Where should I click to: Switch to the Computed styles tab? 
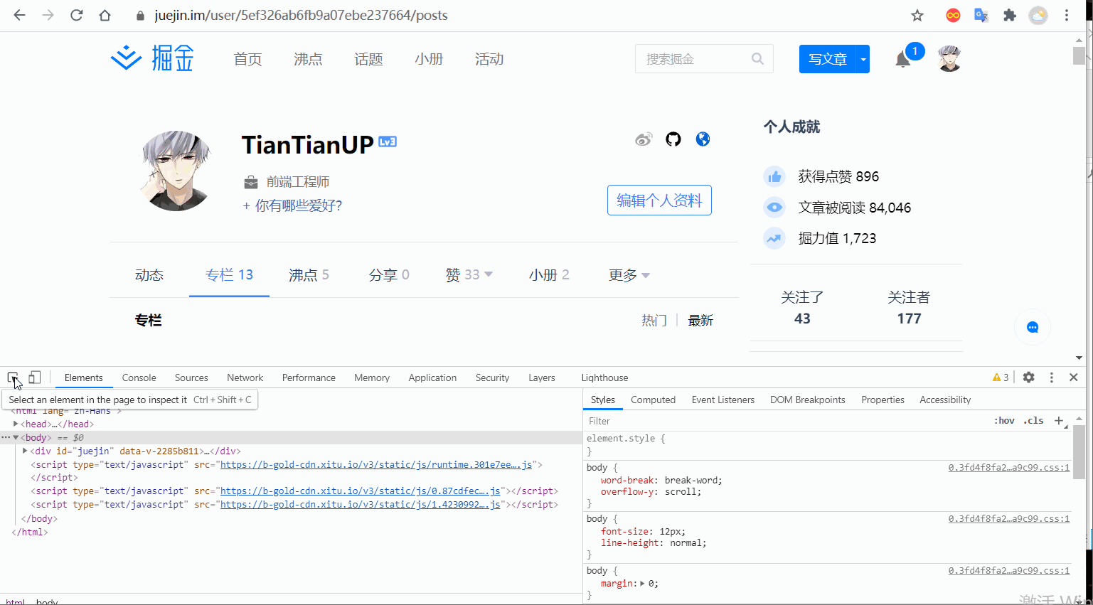(653, 400)
